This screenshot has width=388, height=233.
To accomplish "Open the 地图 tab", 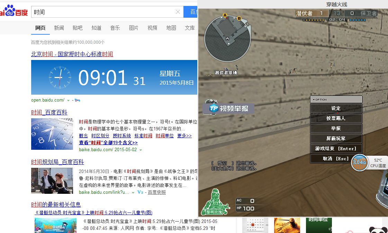I will 171,28.
